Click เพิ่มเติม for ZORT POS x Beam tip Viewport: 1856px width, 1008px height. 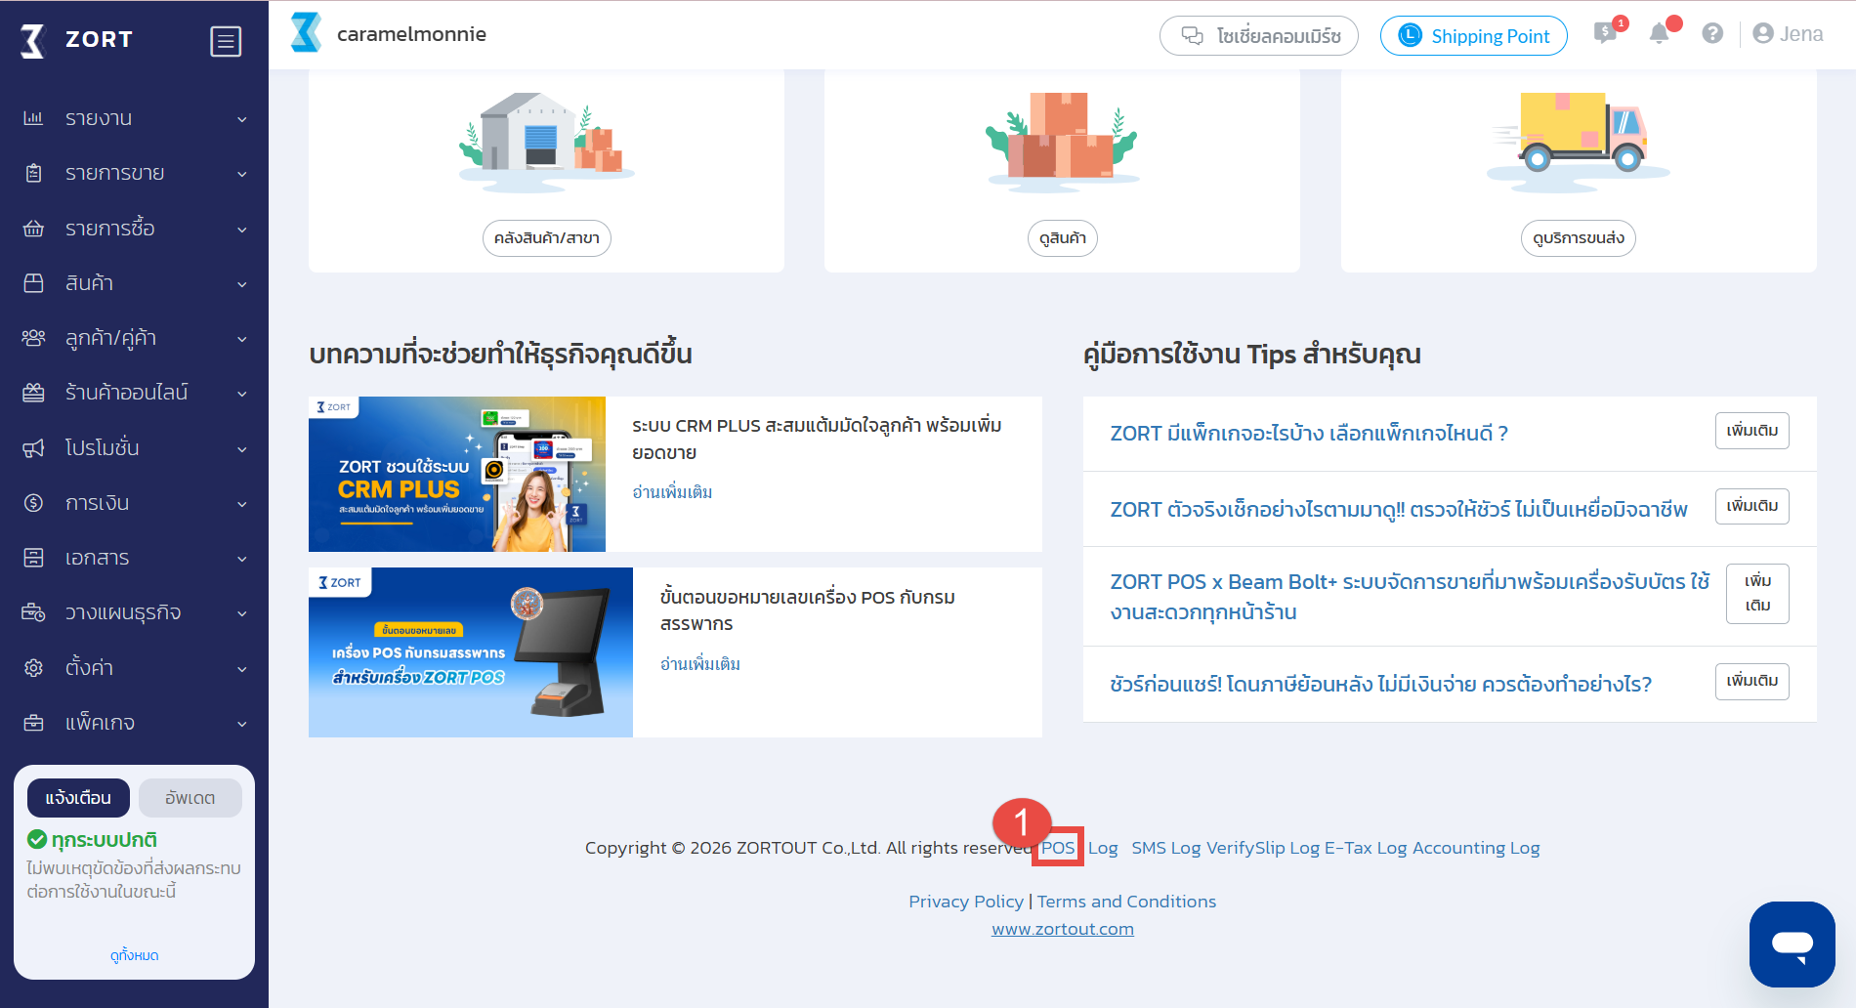1758,594
